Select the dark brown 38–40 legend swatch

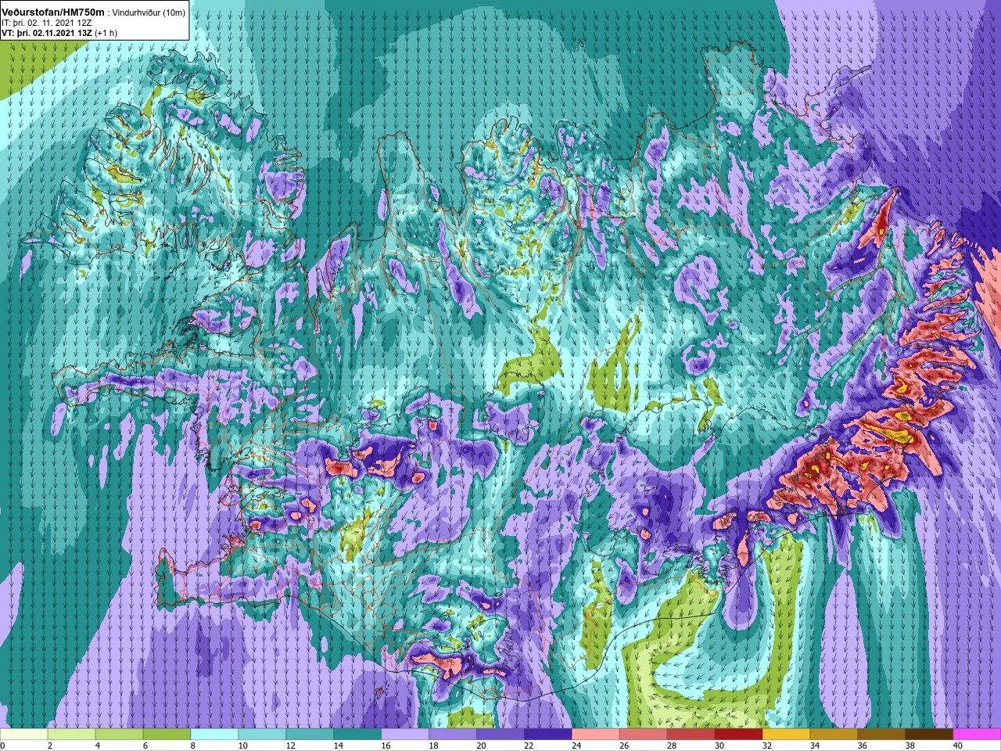(931, 735)
